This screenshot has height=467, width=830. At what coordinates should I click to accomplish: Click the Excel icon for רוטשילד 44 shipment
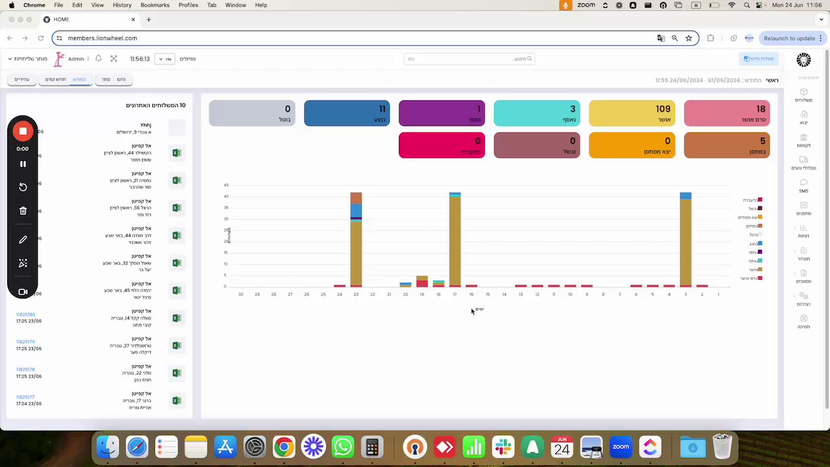176,153
